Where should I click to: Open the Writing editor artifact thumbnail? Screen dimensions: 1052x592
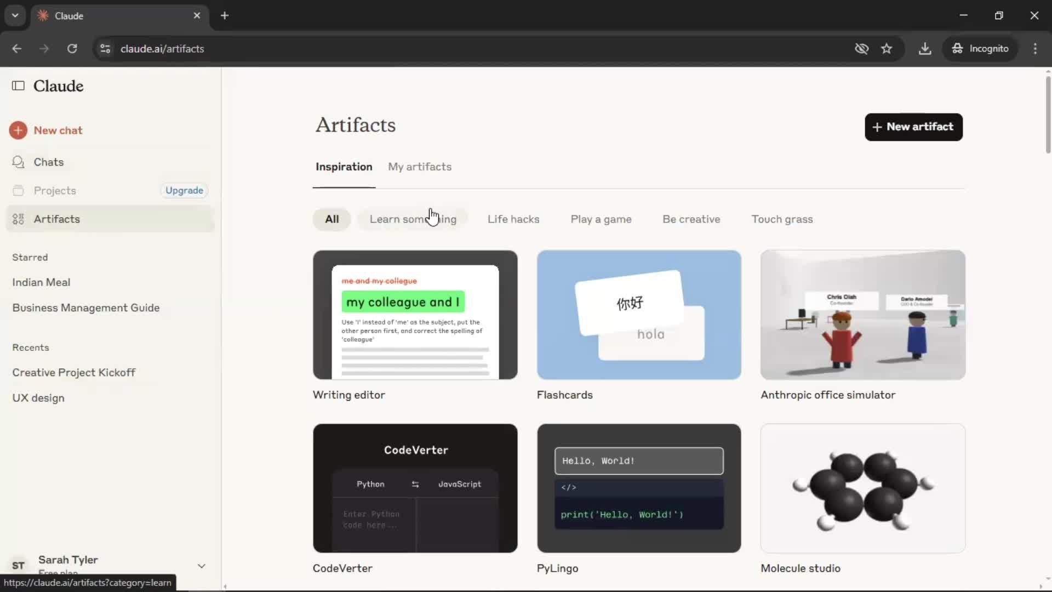(415, 315)
